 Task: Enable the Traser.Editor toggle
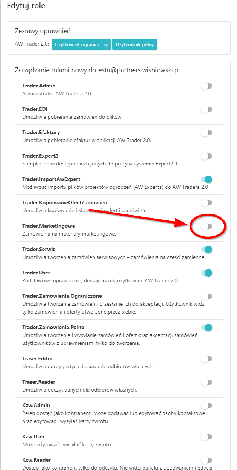click(x=207, y=359)
